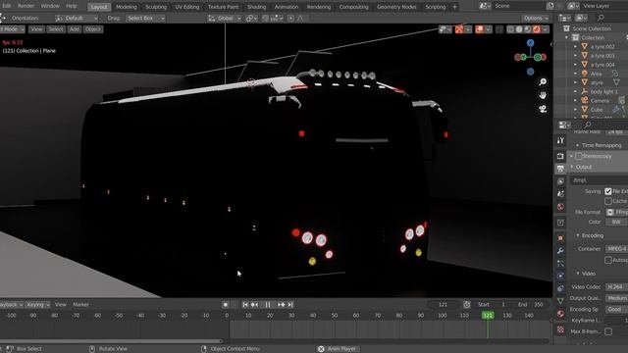Viewport: 628px width, 353px height.
Task: Open the Keying popover in timeline
Action: click(x=37, y=305)
